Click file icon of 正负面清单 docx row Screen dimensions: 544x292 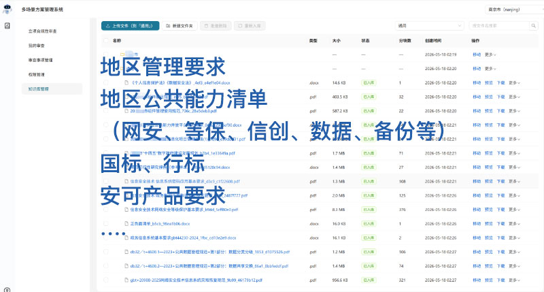click(x=126, y=224)
